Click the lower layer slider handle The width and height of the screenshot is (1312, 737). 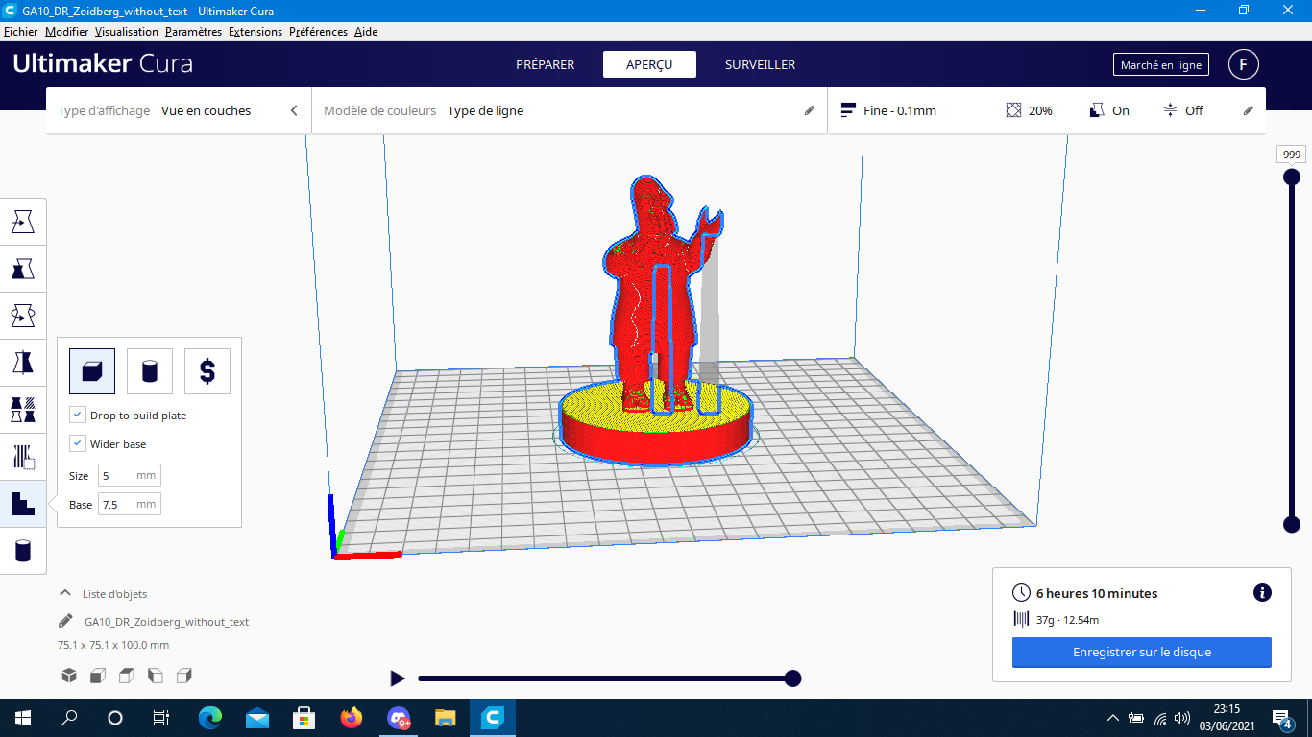(x=1292, y=524)
